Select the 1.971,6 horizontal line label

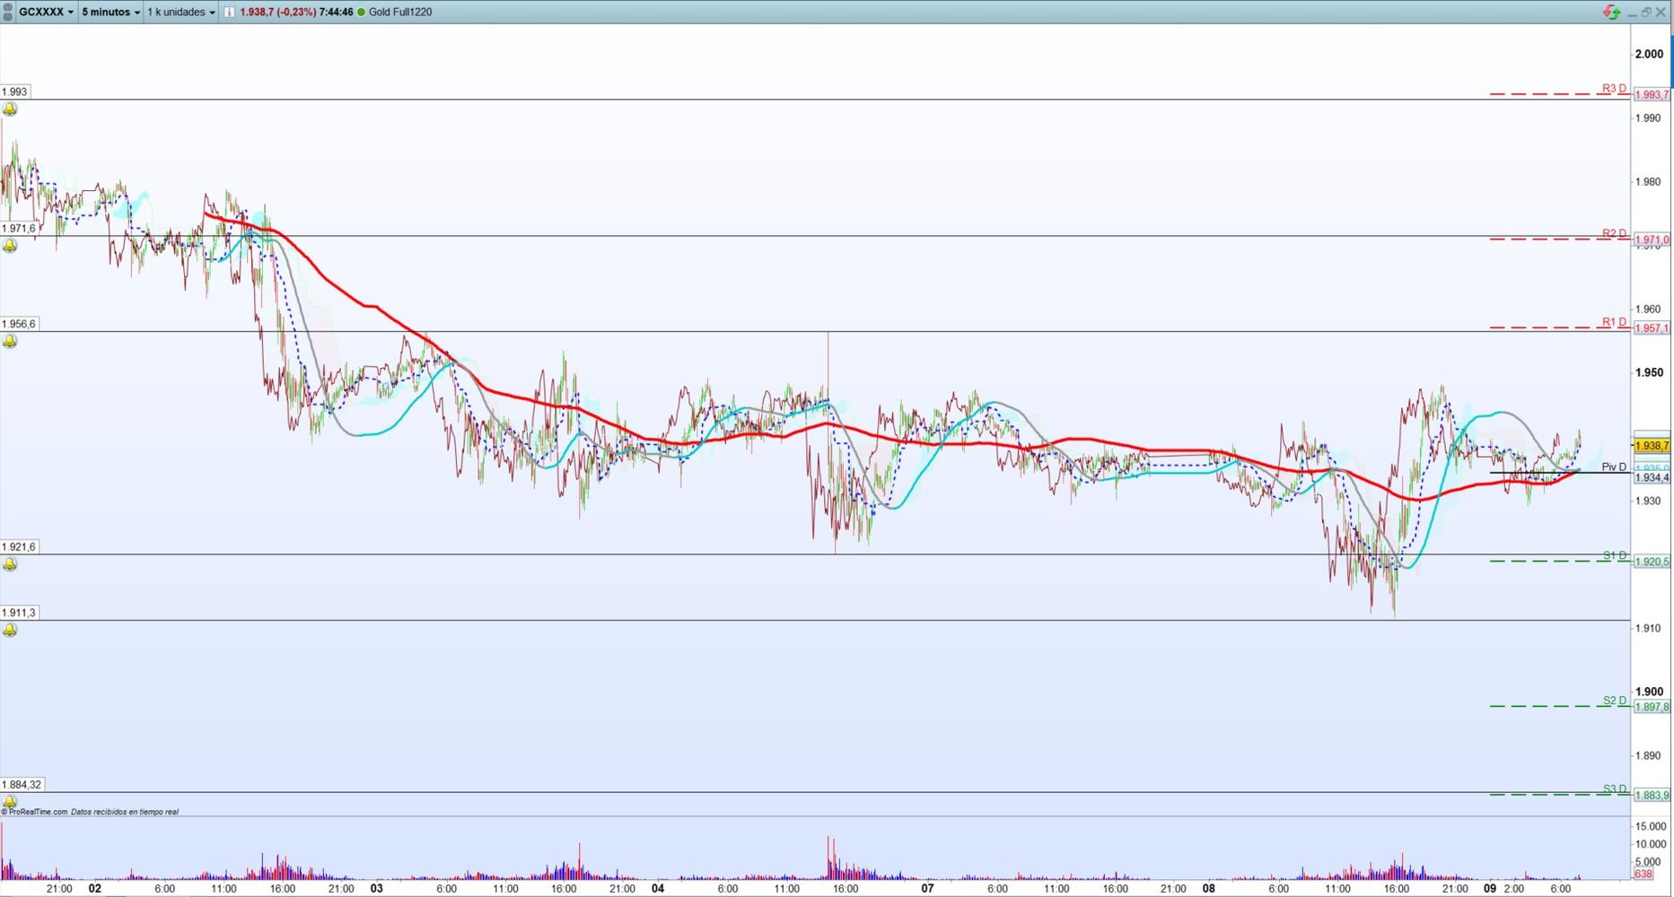(x=19, y=229)
